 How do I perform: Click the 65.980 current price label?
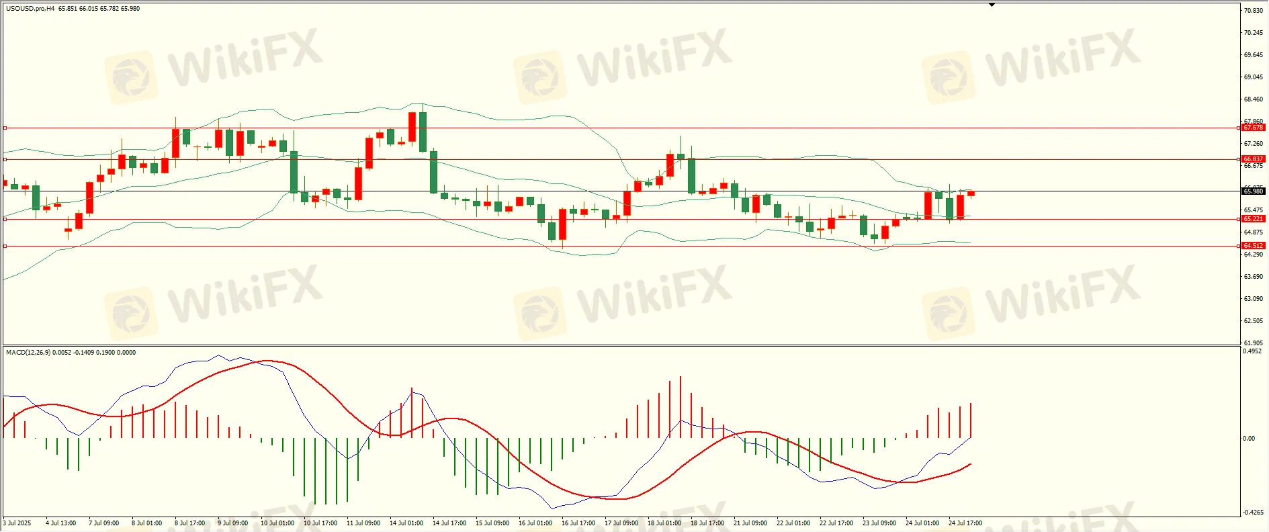[1253, 191]
